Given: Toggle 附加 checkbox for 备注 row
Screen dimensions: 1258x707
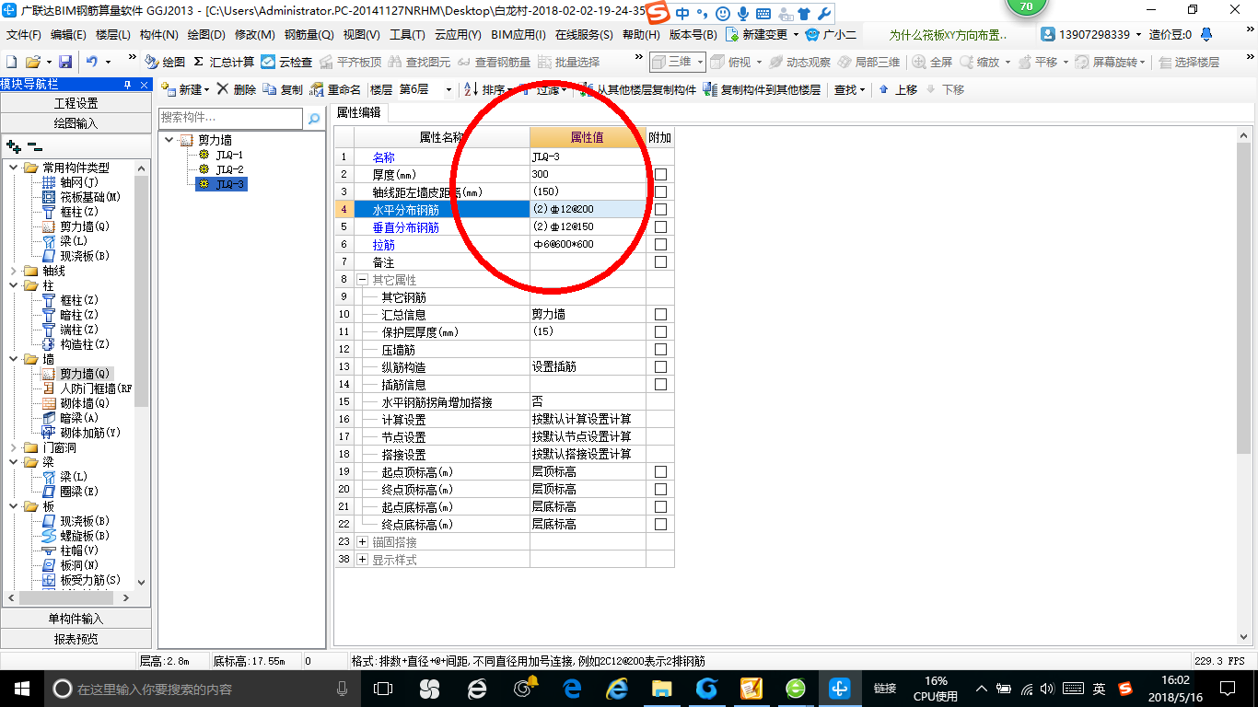Looking at the screenshot, I should click(660, 261).
